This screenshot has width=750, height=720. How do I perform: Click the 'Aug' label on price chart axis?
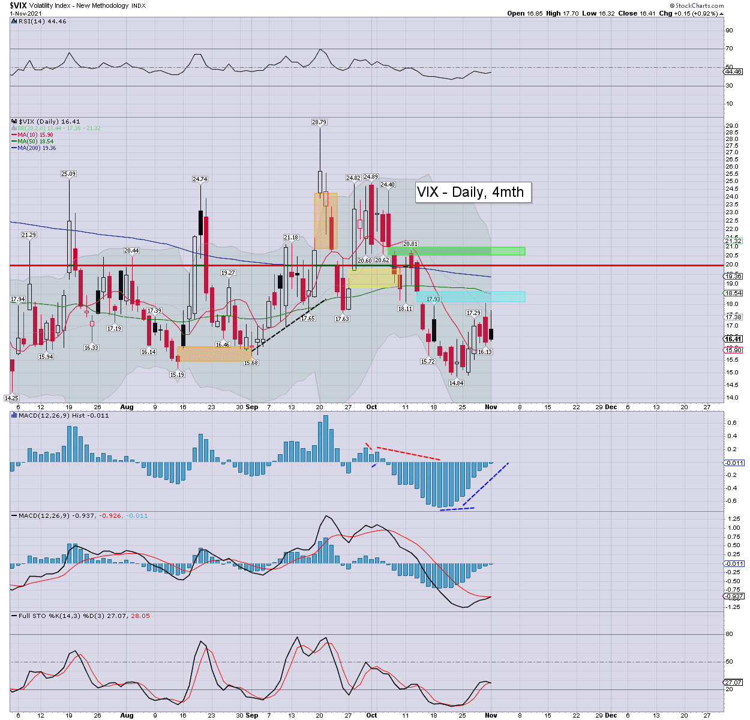(127, 407)
